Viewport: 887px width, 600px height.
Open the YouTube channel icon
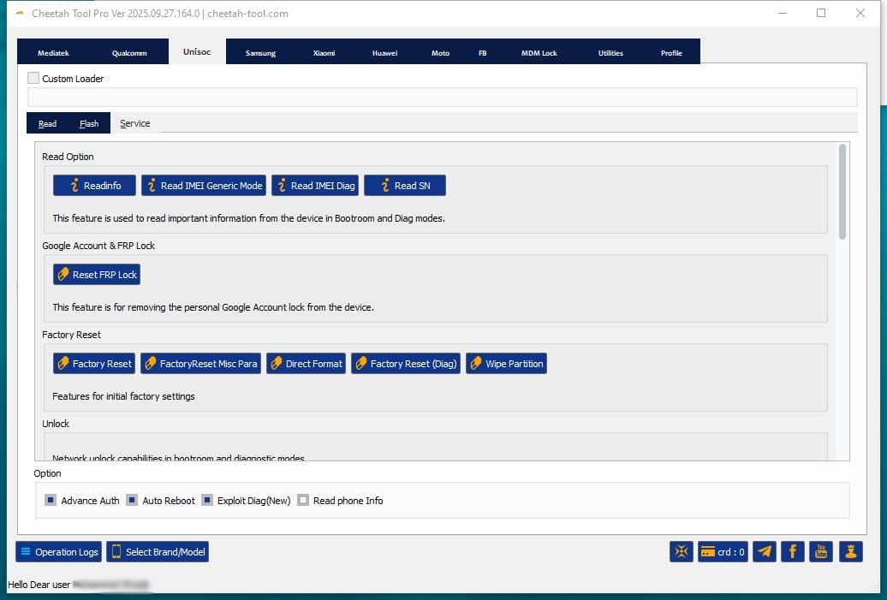click(x=821, y=552)
